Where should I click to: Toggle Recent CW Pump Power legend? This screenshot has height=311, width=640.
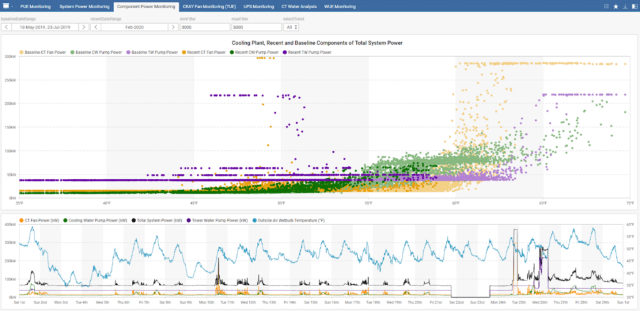254,52
